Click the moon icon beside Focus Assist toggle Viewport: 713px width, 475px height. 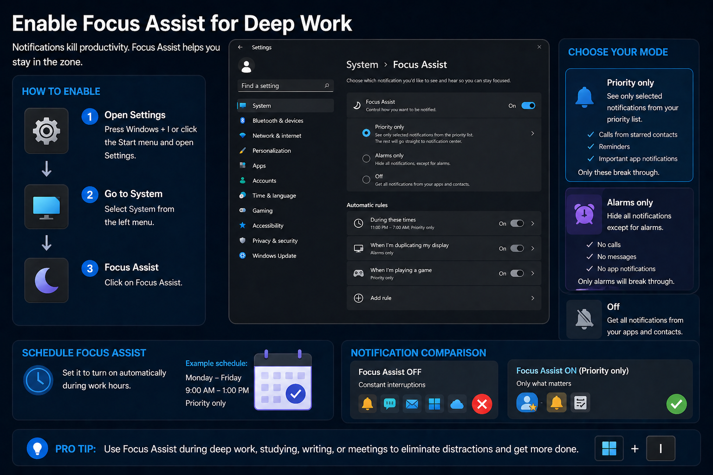coord(357,106)
